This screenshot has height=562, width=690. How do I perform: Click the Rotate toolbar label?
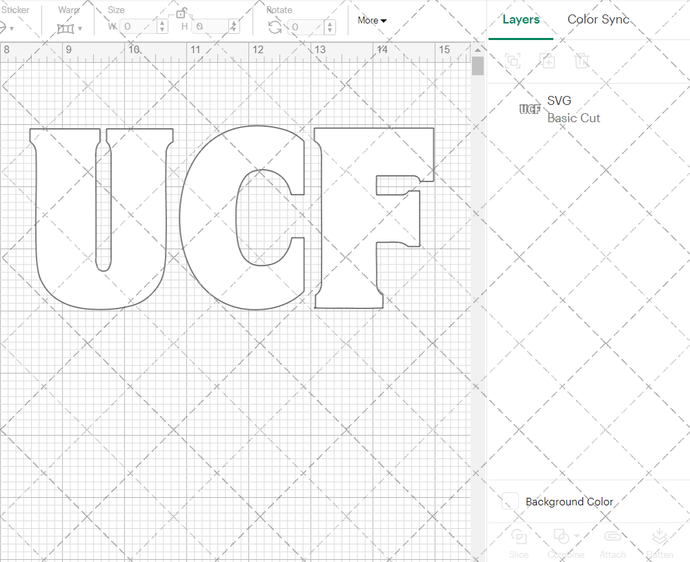pos(279,10)
